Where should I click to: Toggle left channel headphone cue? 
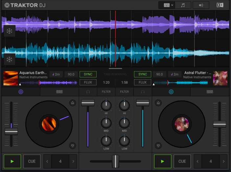tap(88, 92)
